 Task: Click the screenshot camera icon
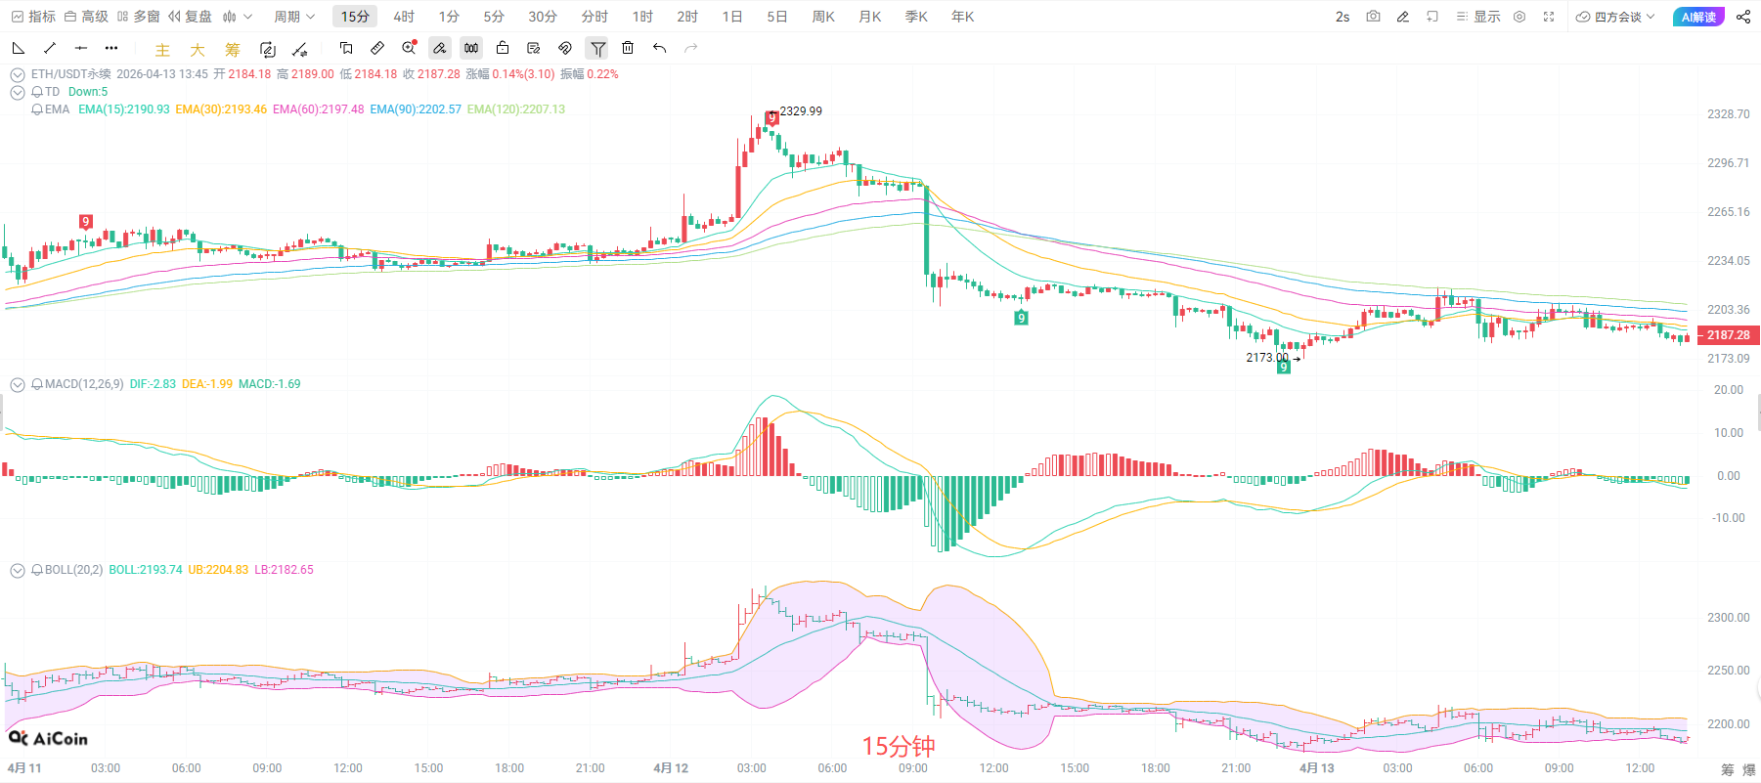tap(1373, 17)
